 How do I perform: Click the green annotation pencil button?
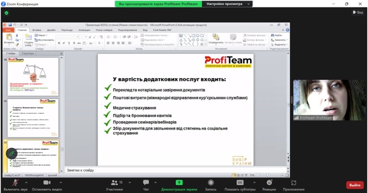point(11,153)
